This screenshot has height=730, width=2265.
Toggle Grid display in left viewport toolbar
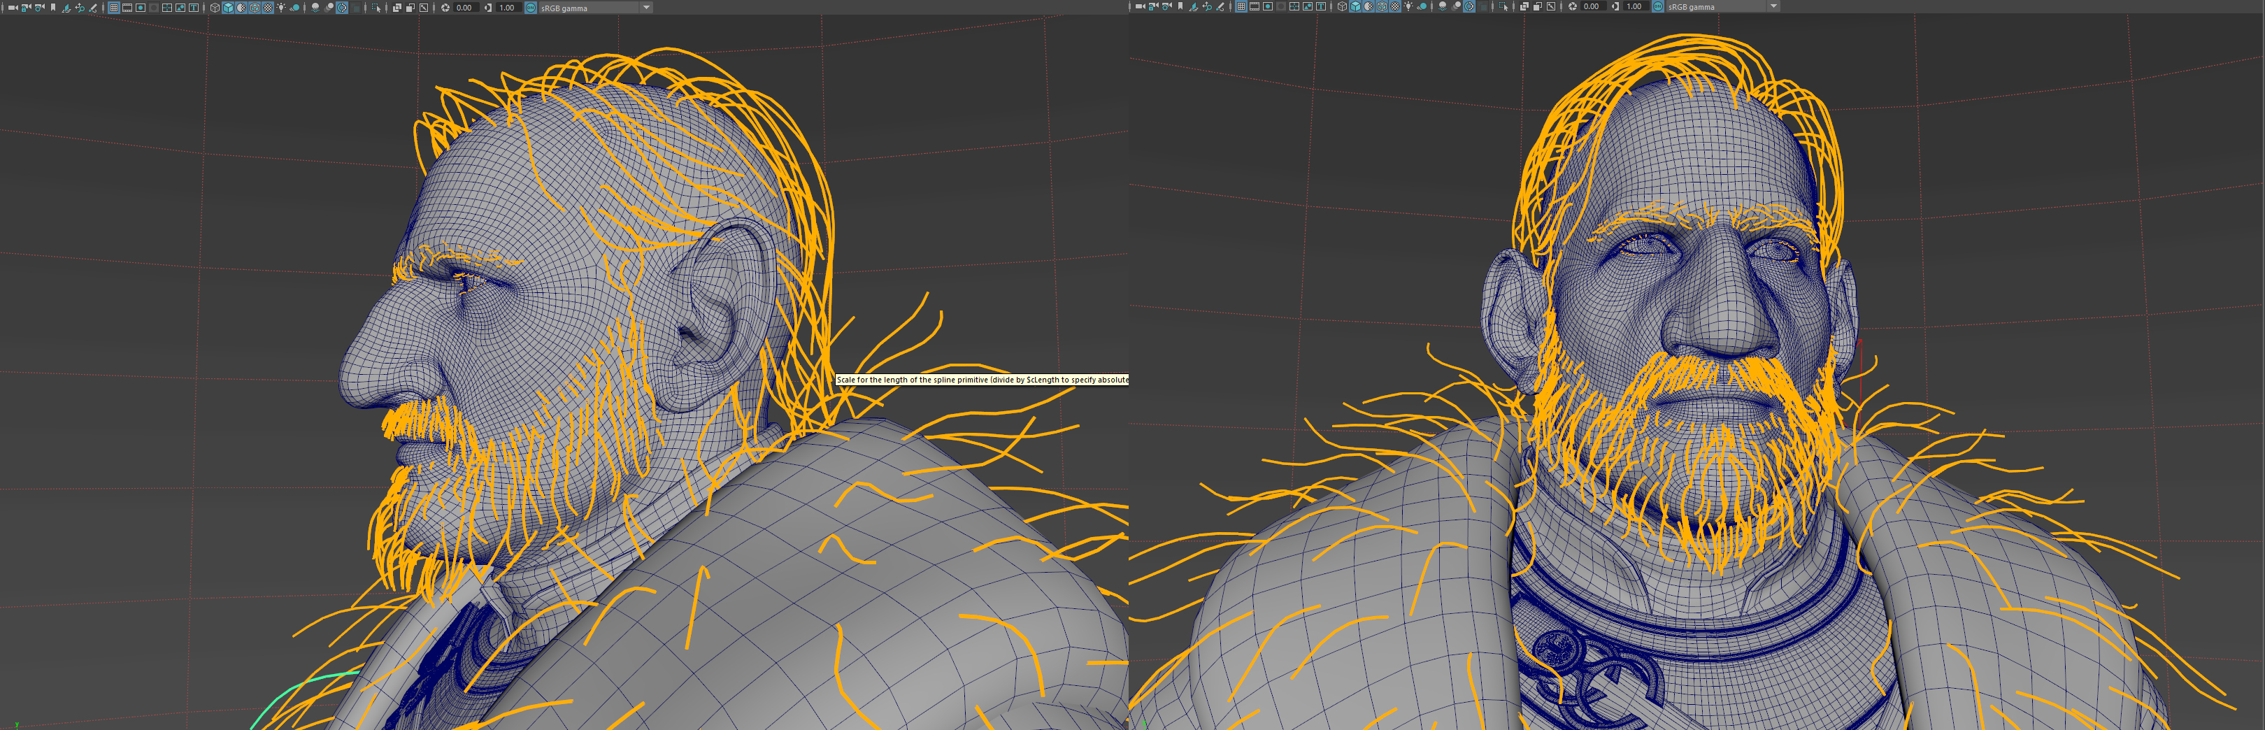113,8
